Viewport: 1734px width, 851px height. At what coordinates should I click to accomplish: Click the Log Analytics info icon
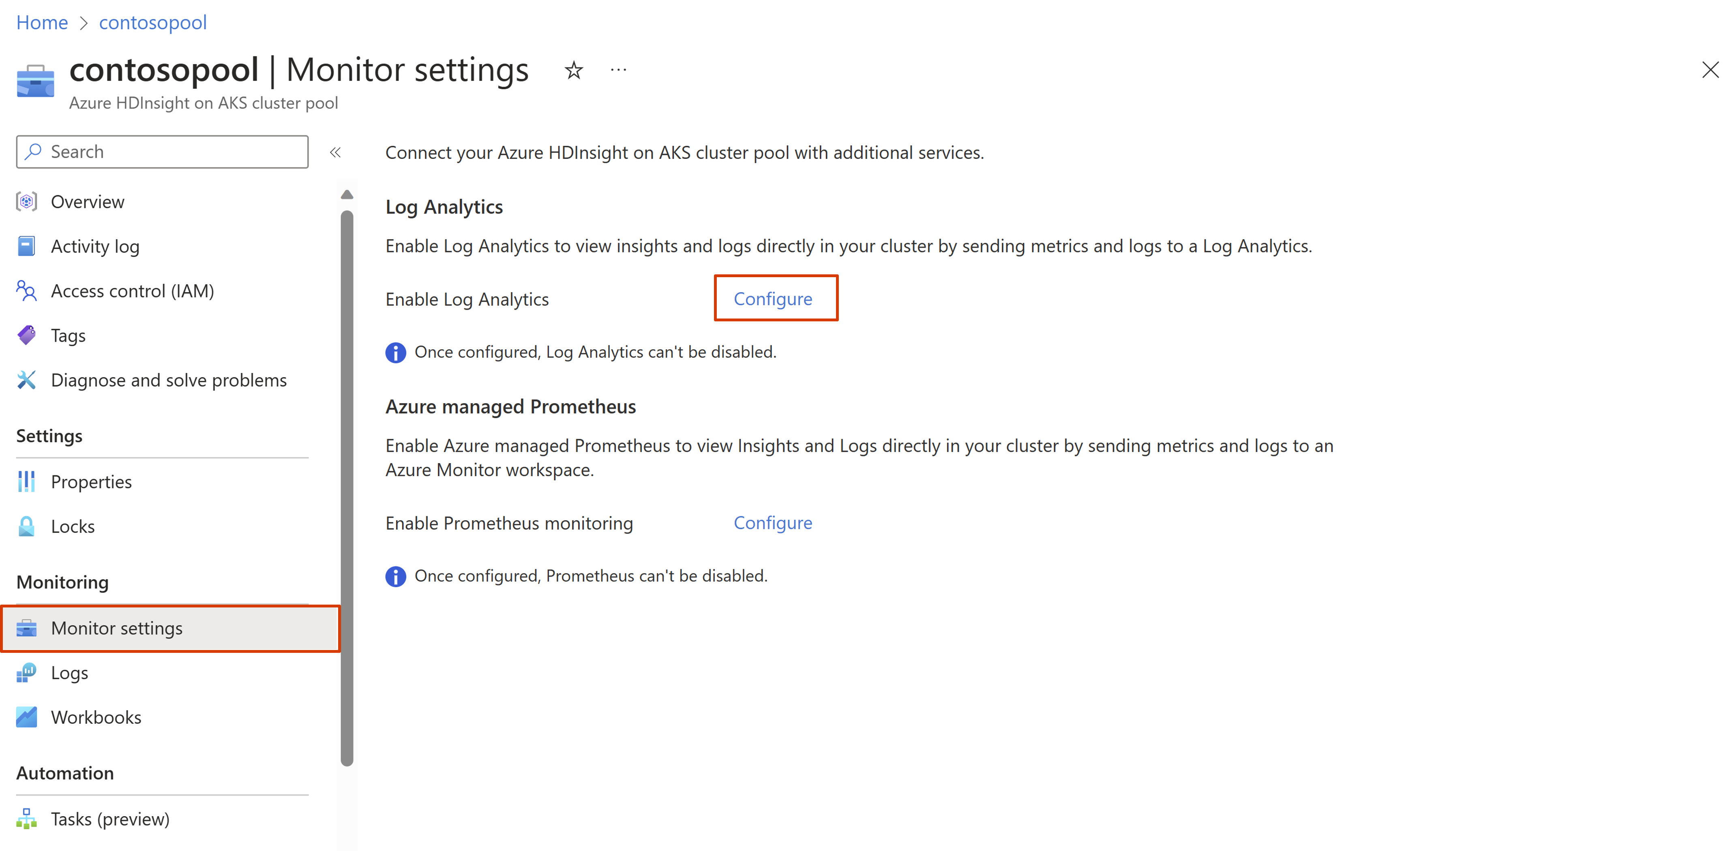396,353
